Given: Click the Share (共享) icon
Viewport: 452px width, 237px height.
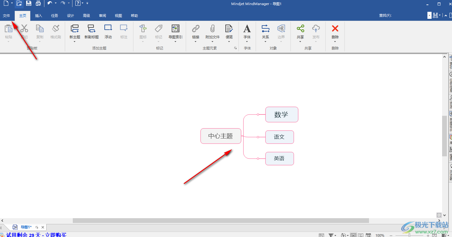Looking at the screenshot, I should tap(300, 29).
